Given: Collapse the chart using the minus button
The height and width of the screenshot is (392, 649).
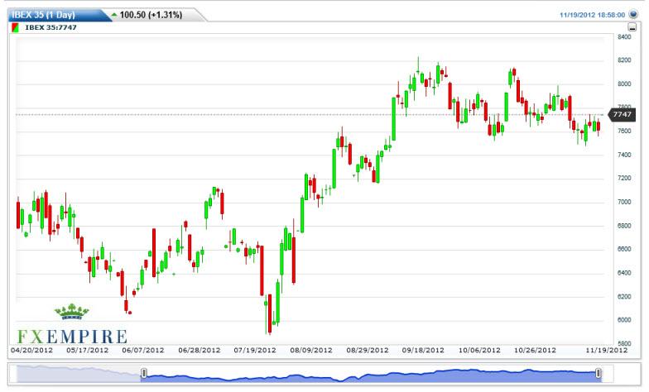Looking at the screenshot, I should point(632,28).
